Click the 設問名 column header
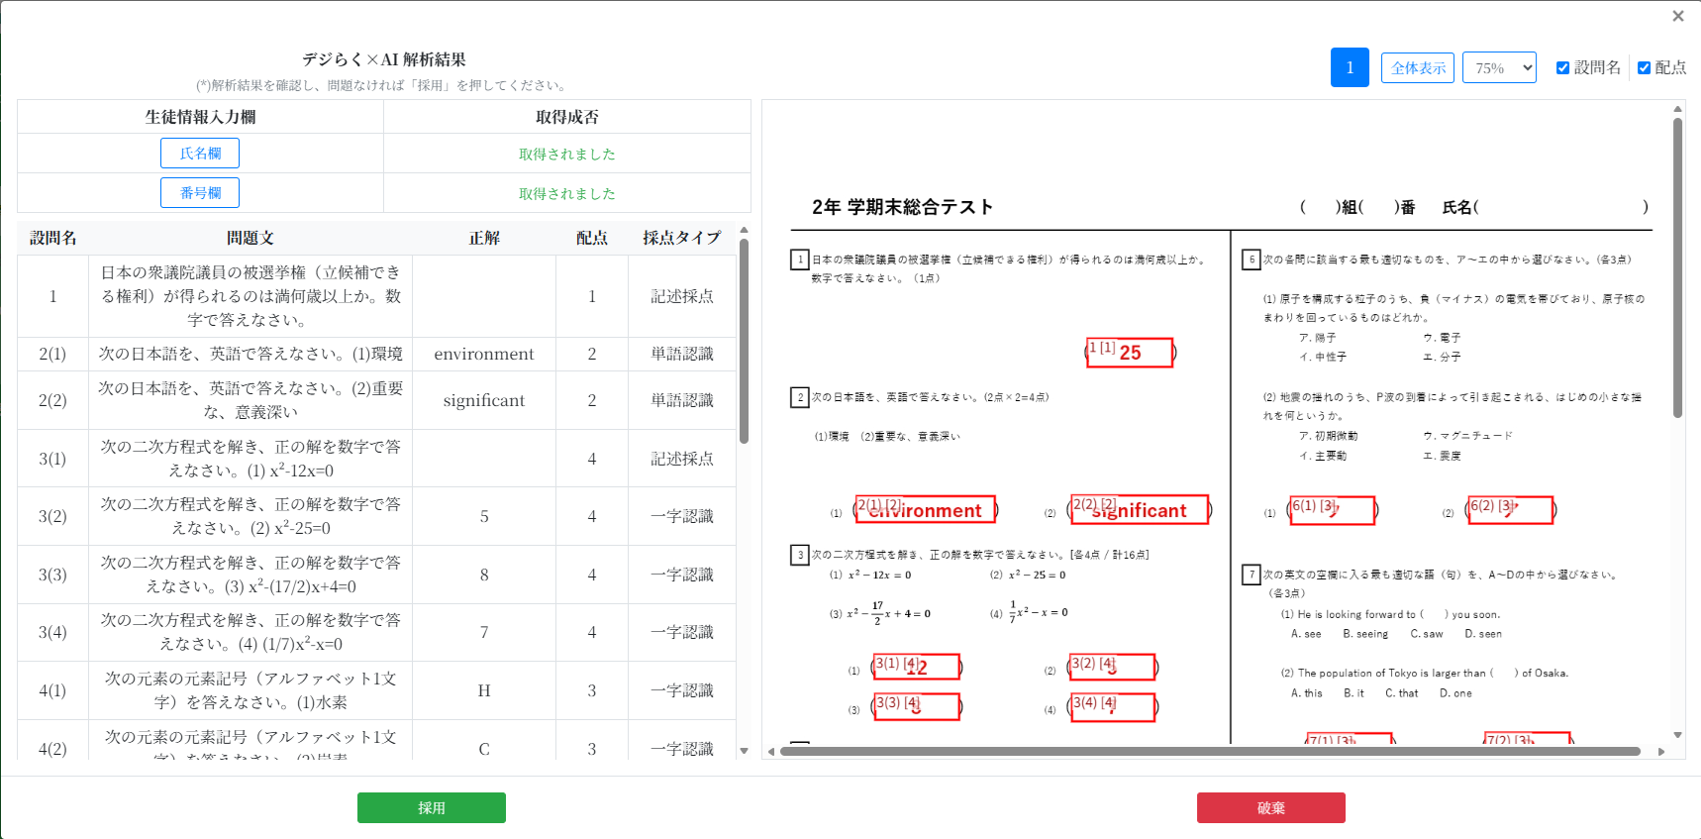This screenshot has height=839, width=1701. tap(53, 238)
